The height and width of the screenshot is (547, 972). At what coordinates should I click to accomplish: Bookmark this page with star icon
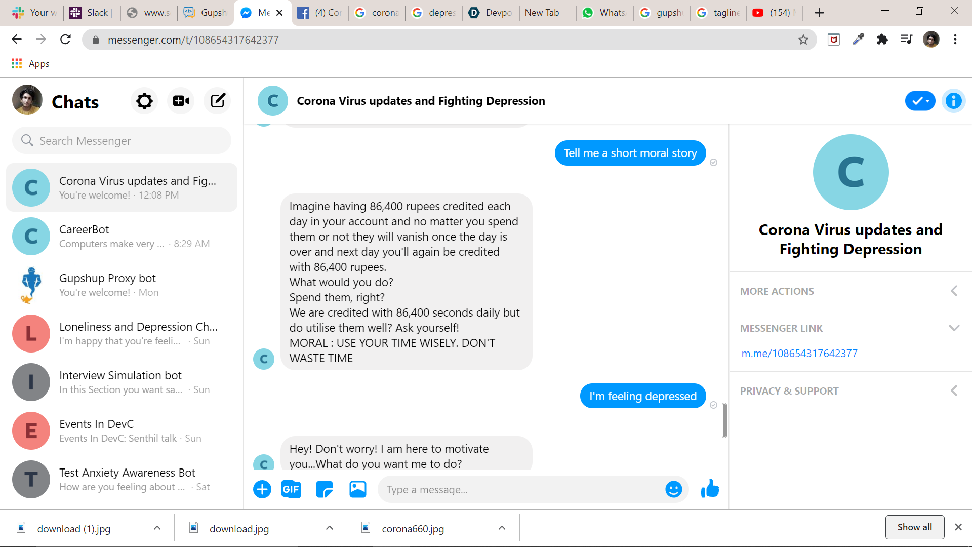coord(803,40)
